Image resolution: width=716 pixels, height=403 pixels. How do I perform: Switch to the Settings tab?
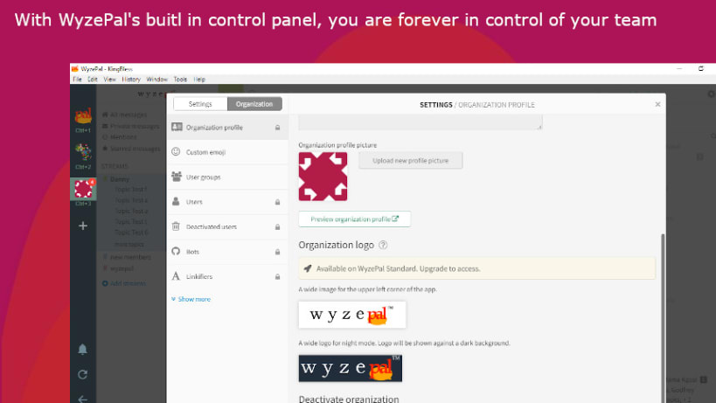pos(200,104)
